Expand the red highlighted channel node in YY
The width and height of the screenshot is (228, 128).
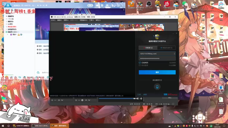tap(6, 27)
